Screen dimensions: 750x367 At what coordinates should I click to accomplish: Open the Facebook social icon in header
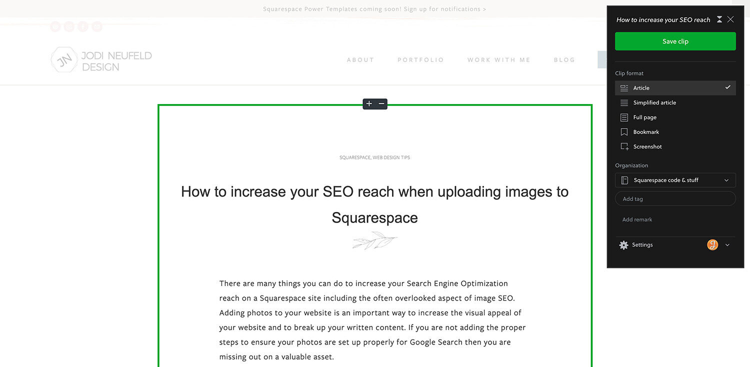click(x=83, y=27)
